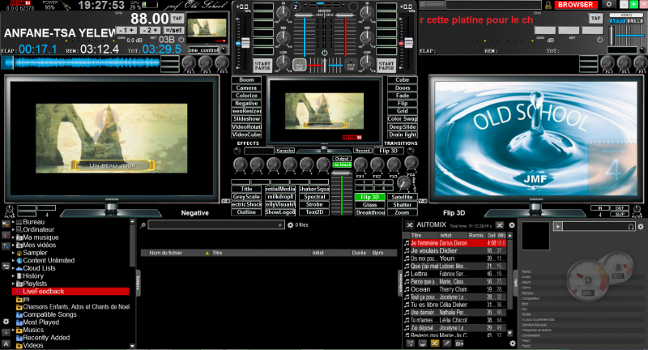Sort the file list by the Bpm column
The image size is (648, 350).
pyautogui.click(x=382, y=253)
